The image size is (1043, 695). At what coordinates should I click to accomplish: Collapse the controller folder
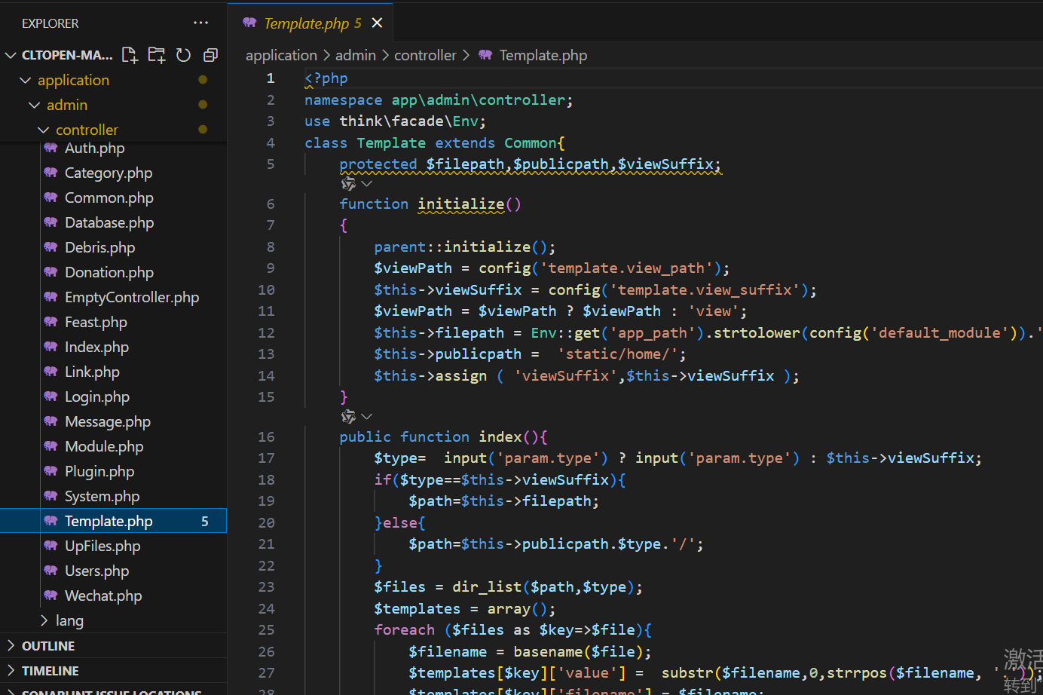pyautogui.click(x=87, y=130)
